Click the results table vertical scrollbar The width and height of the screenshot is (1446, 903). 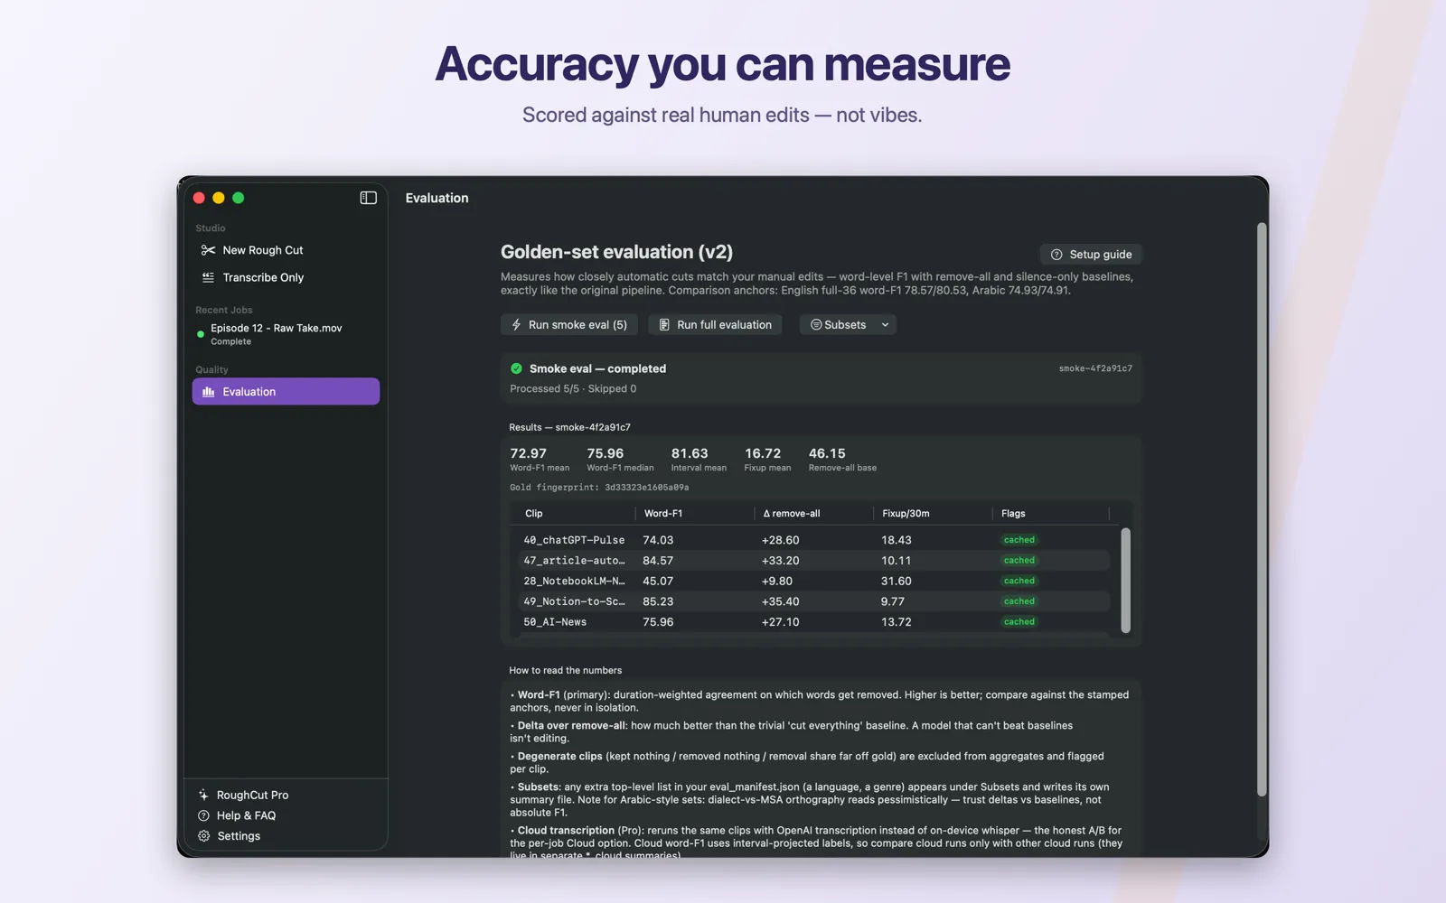pyautogui.click(x=1125, y=581)
